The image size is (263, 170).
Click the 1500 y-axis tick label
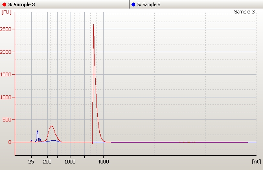[7, 75]
